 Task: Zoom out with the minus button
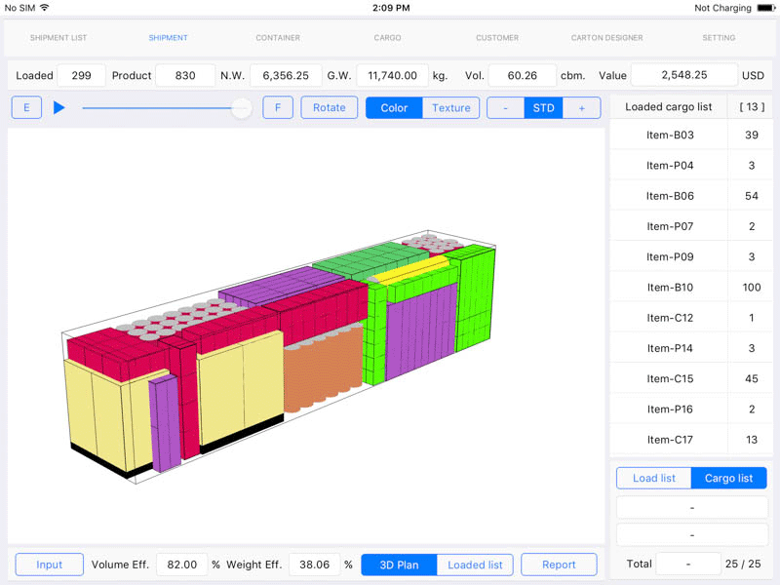[x=505, y=107]
